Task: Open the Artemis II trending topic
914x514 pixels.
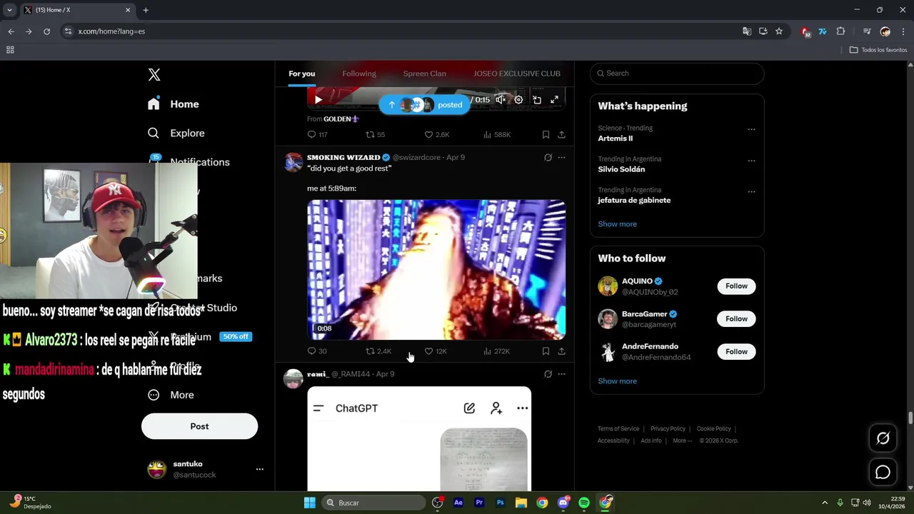Action: point(616,138)
